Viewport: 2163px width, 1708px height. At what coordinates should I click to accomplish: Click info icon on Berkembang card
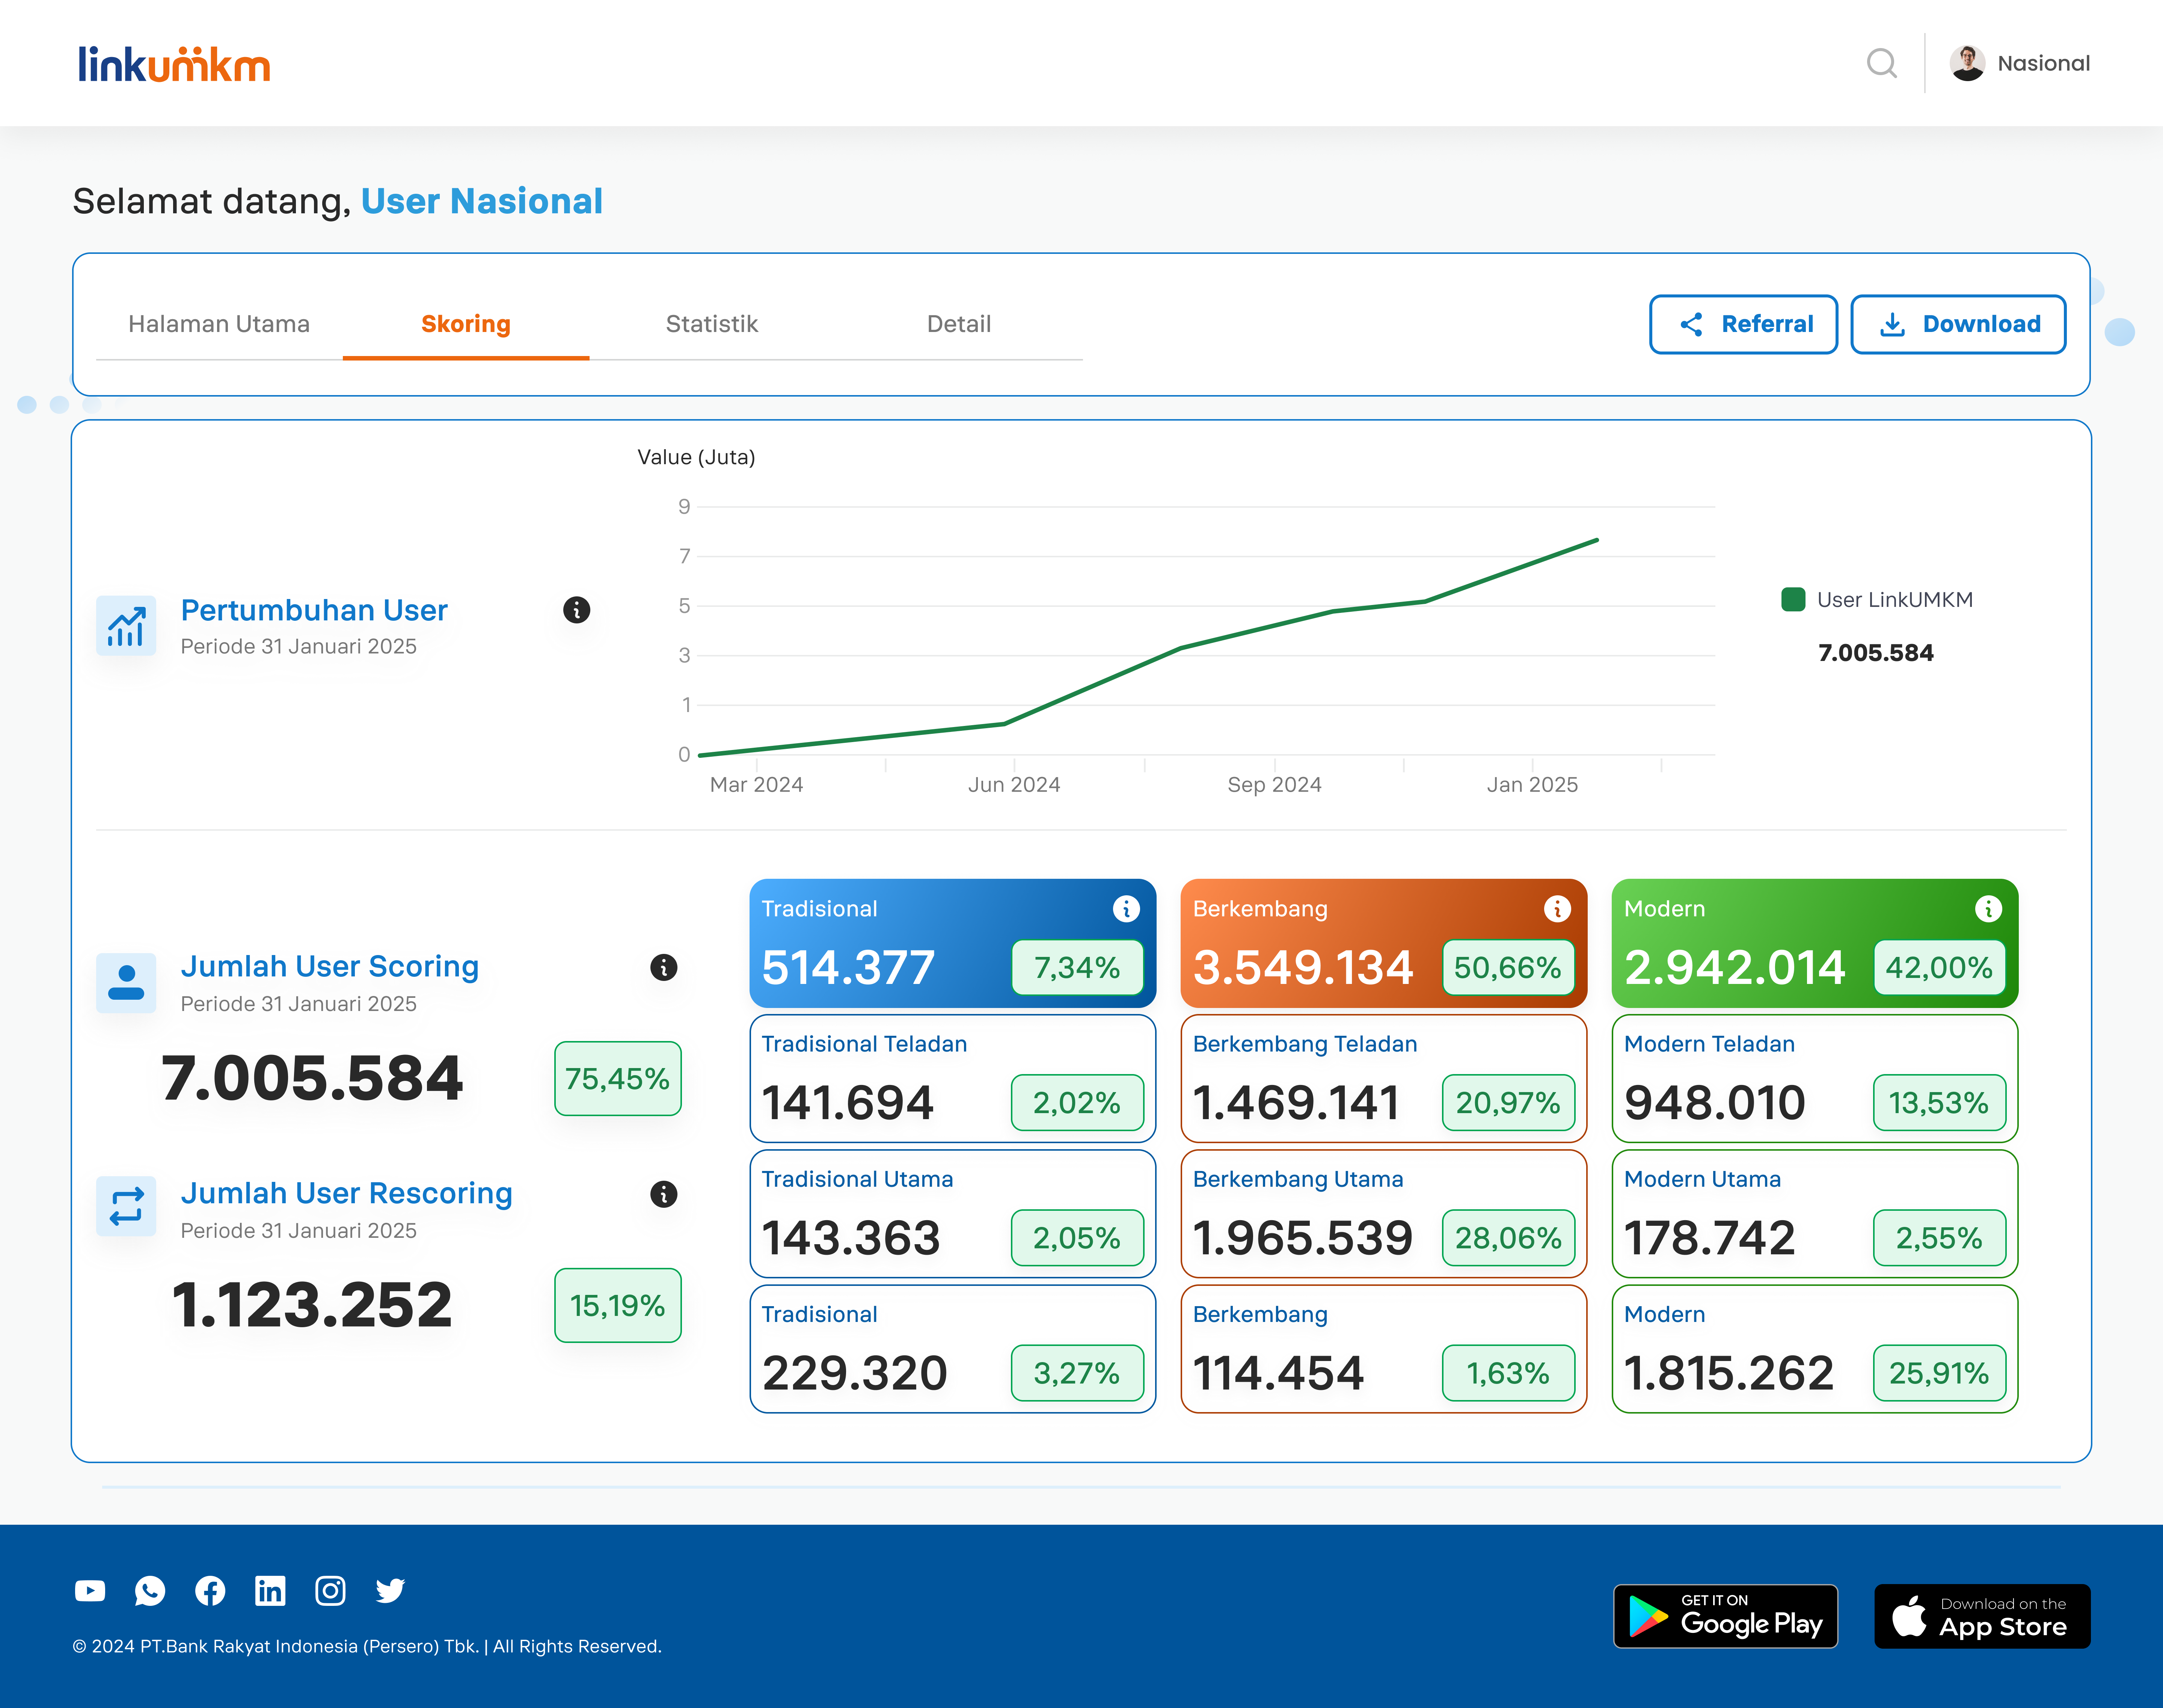[1557, 908]
